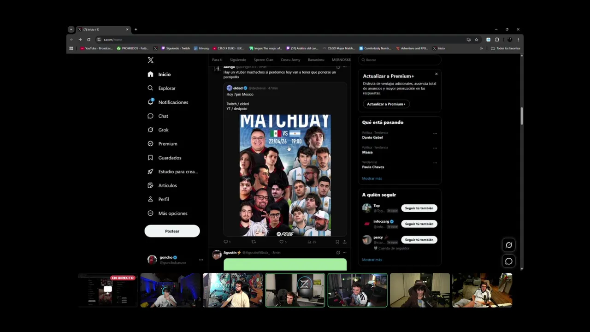Image resolution: width=590 pixels, height=332 pixels.
Task: Open Grok in the sidebar
Action: pyautogui.click(x=158, y=130)
